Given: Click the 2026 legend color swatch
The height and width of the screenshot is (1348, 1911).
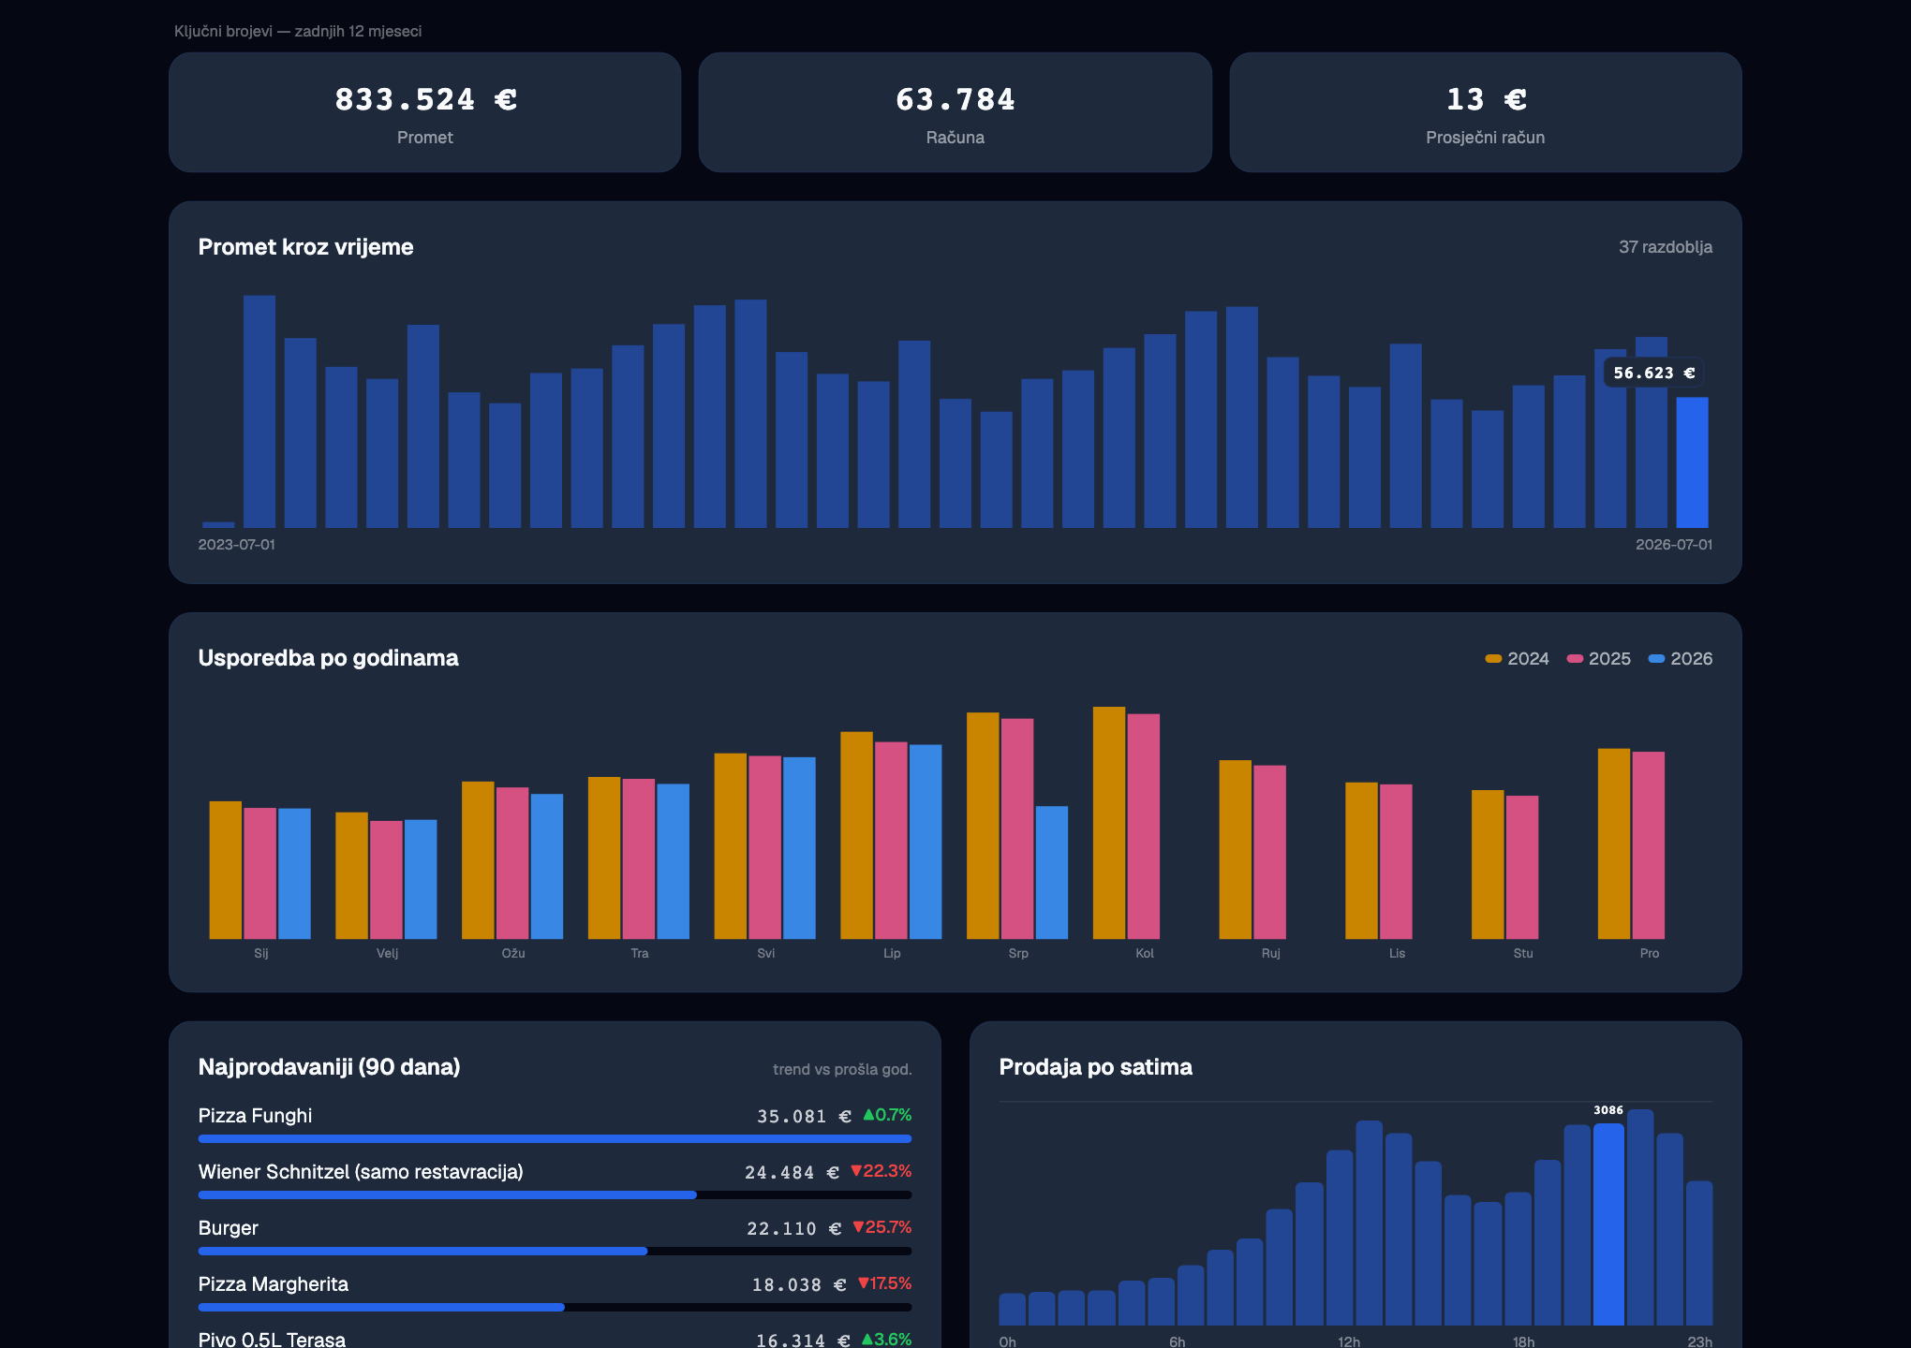Looking at the screenshot, I should pos(1656,659).
